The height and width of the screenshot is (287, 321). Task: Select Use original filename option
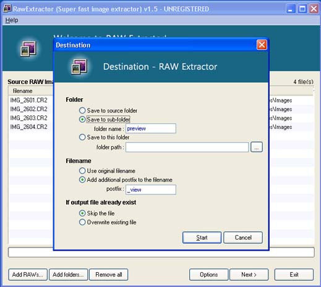107,171
